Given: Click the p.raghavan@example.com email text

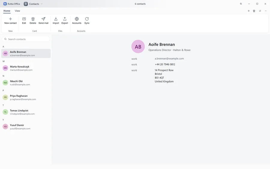Looking at the screenshot, I should point(23,99).
